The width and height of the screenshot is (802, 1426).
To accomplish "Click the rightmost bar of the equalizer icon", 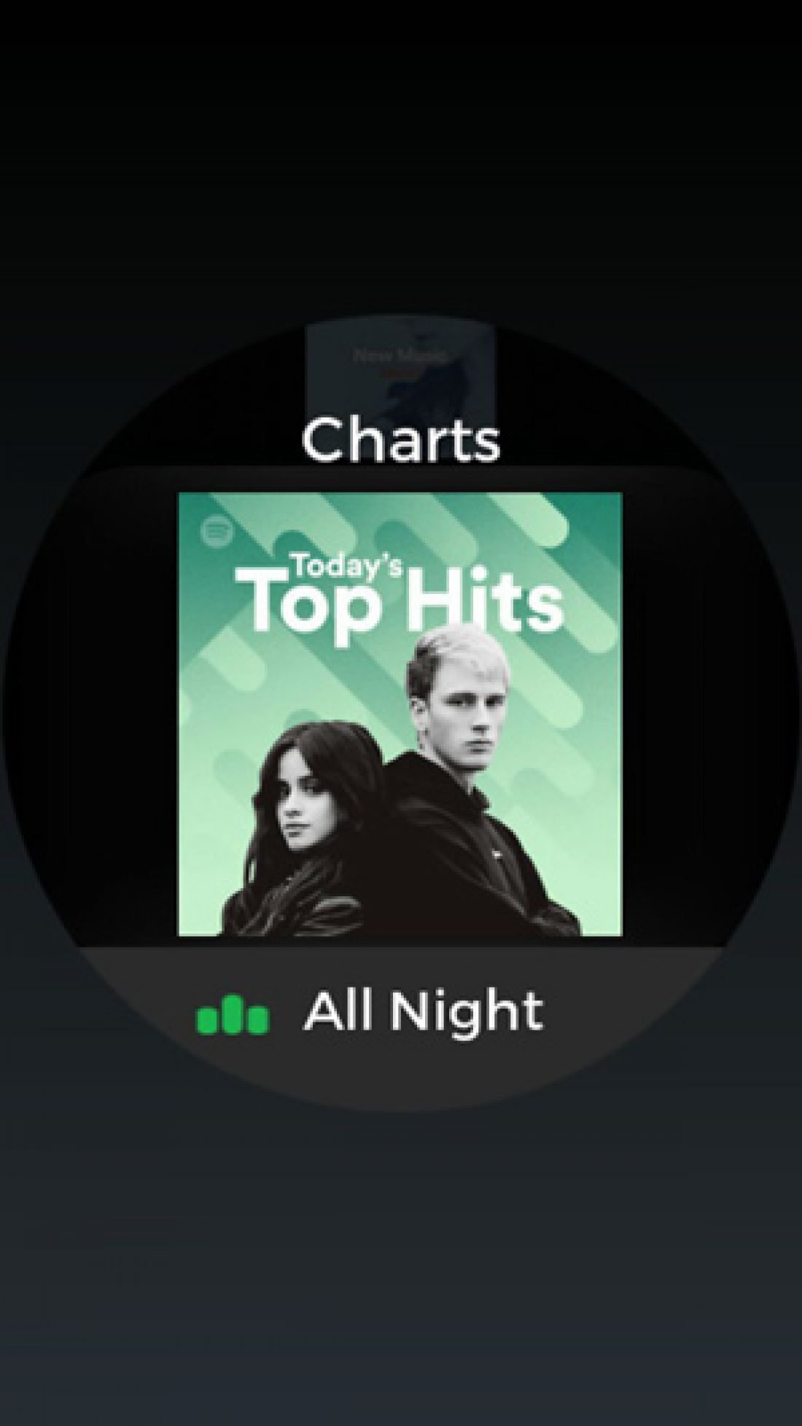I will (x=258, y=1020).
